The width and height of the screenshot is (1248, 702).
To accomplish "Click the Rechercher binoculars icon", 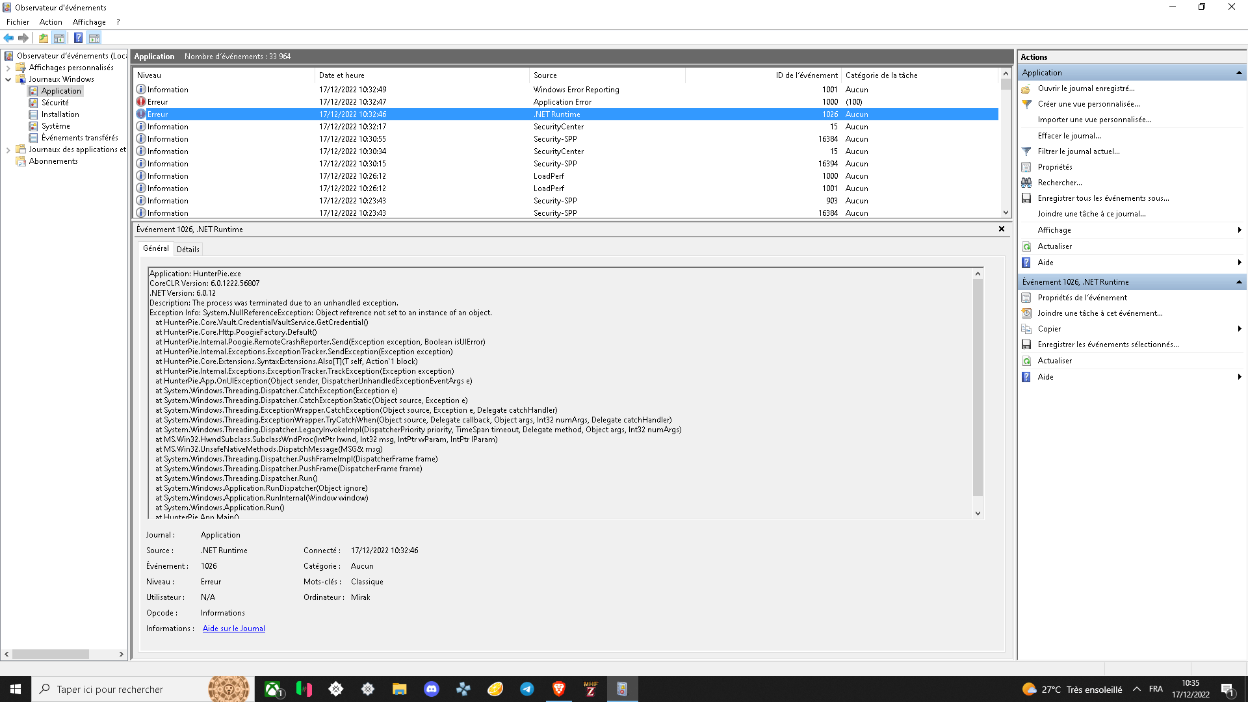I will [x=1026, y=183].
